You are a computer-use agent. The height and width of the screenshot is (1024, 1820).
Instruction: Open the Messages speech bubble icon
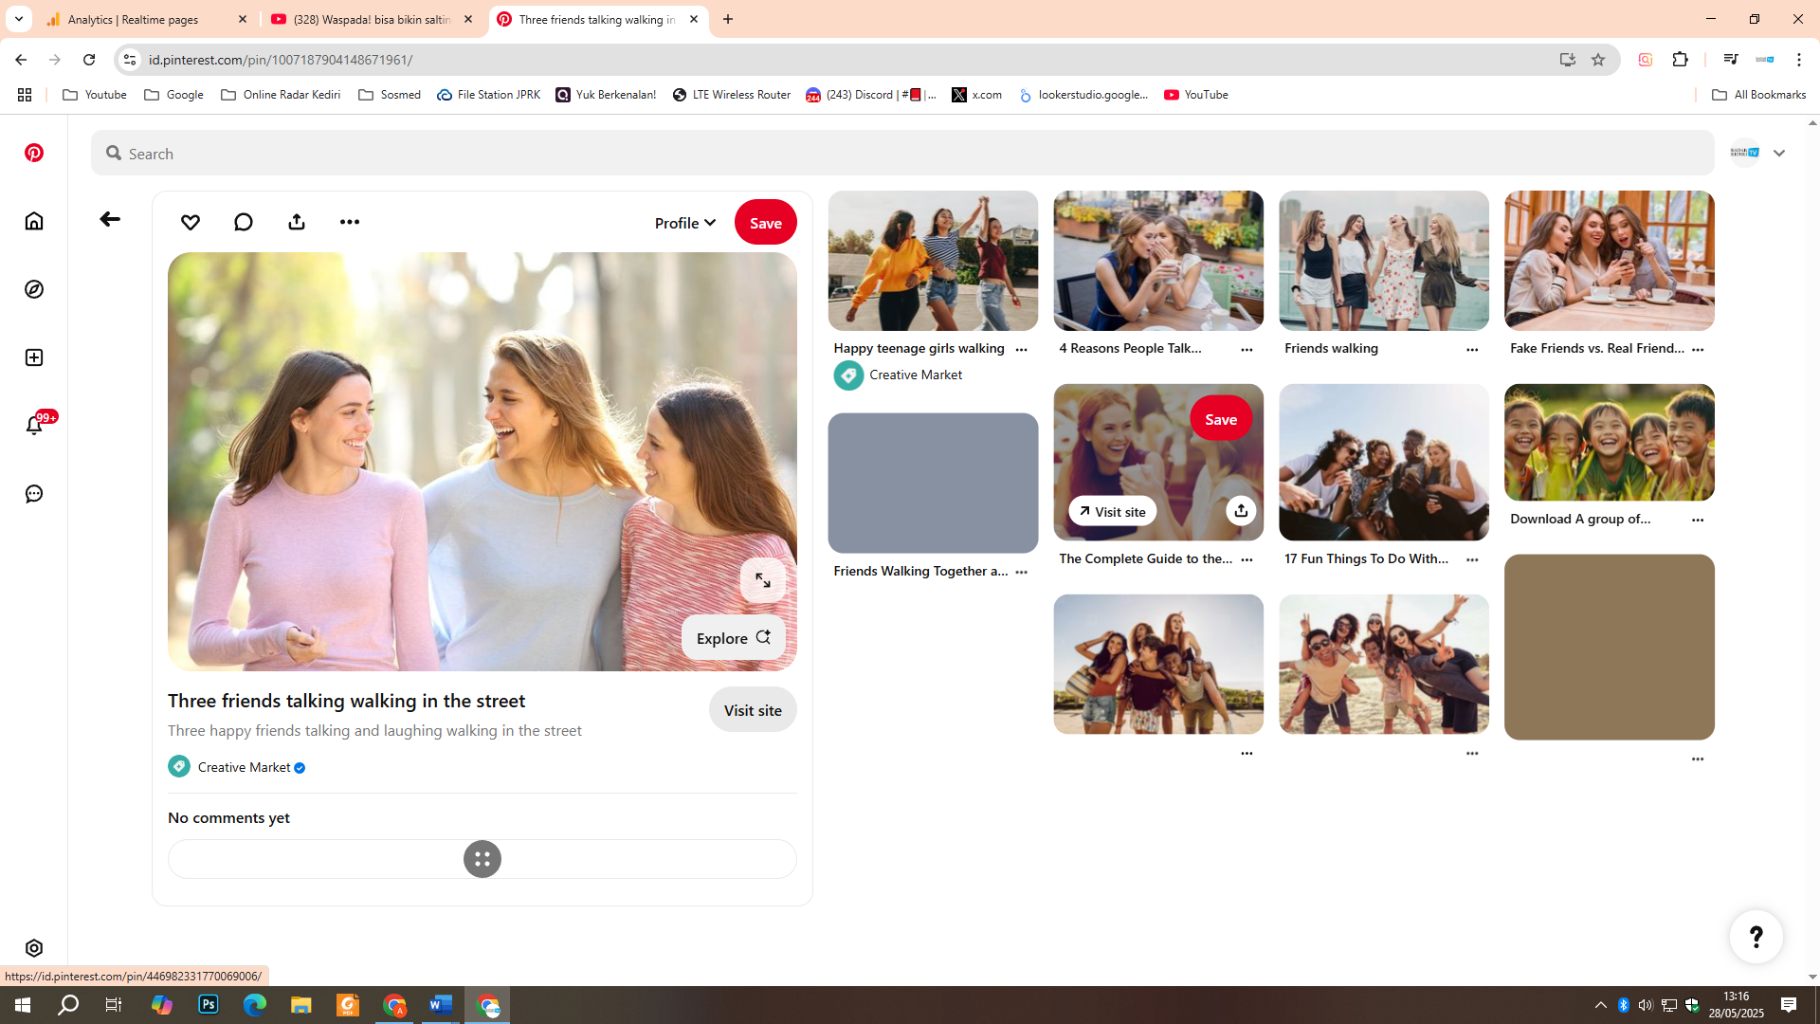click(34, 494)
